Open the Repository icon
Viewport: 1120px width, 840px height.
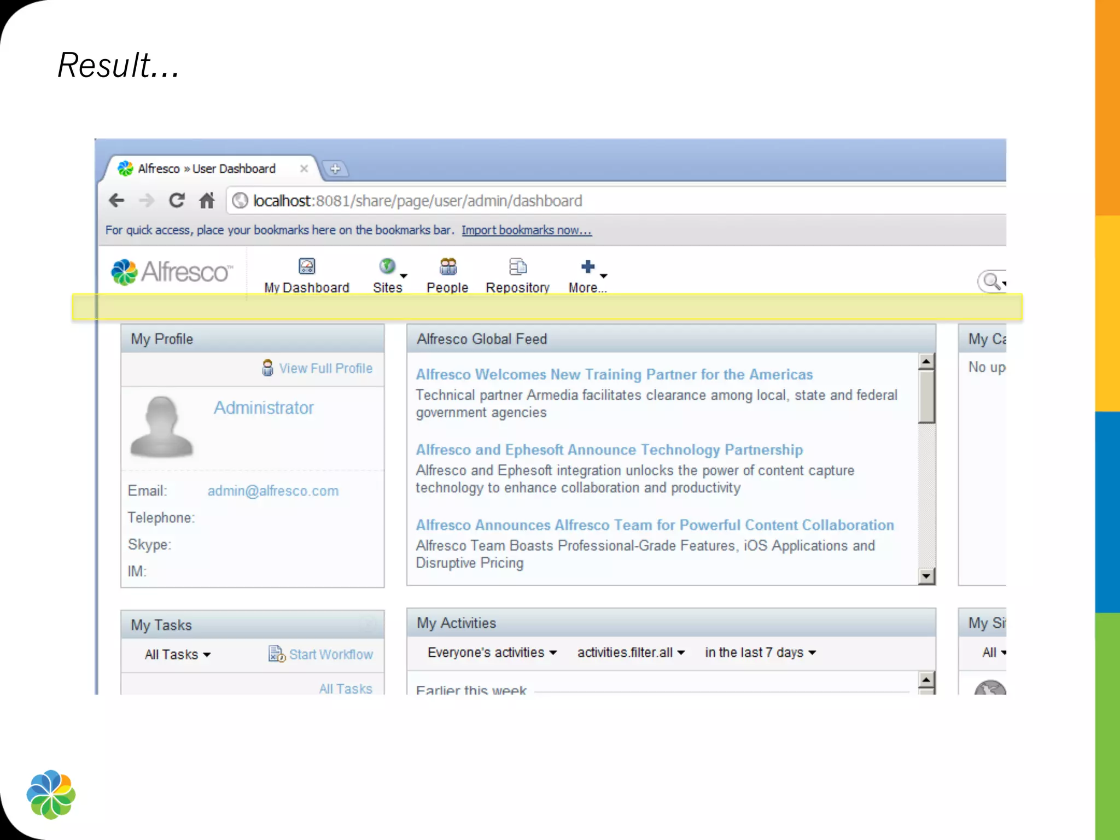(x=517, y=267)
